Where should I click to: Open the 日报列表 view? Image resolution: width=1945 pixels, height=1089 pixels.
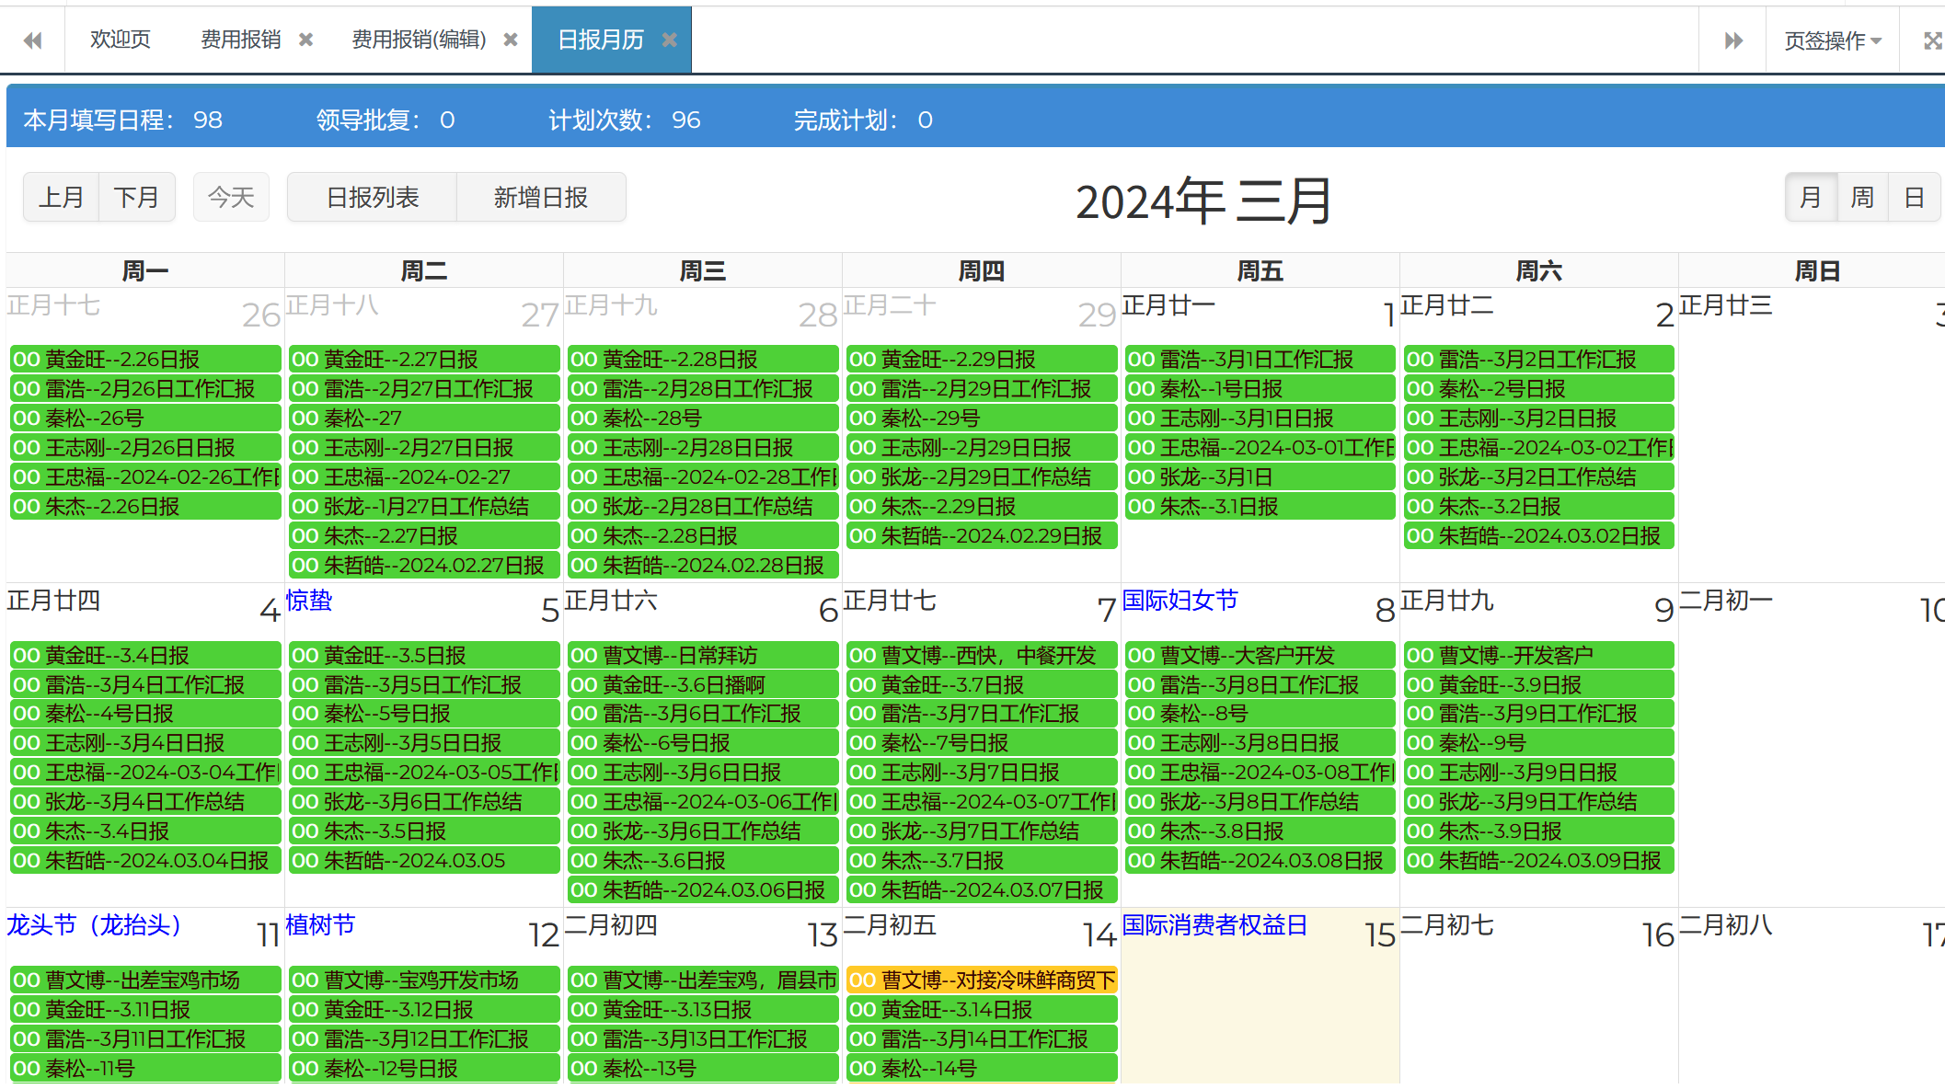[x=373, y=197]
